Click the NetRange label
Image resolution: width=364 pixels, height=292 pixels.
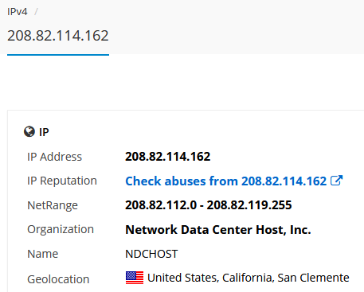[53, 205]
